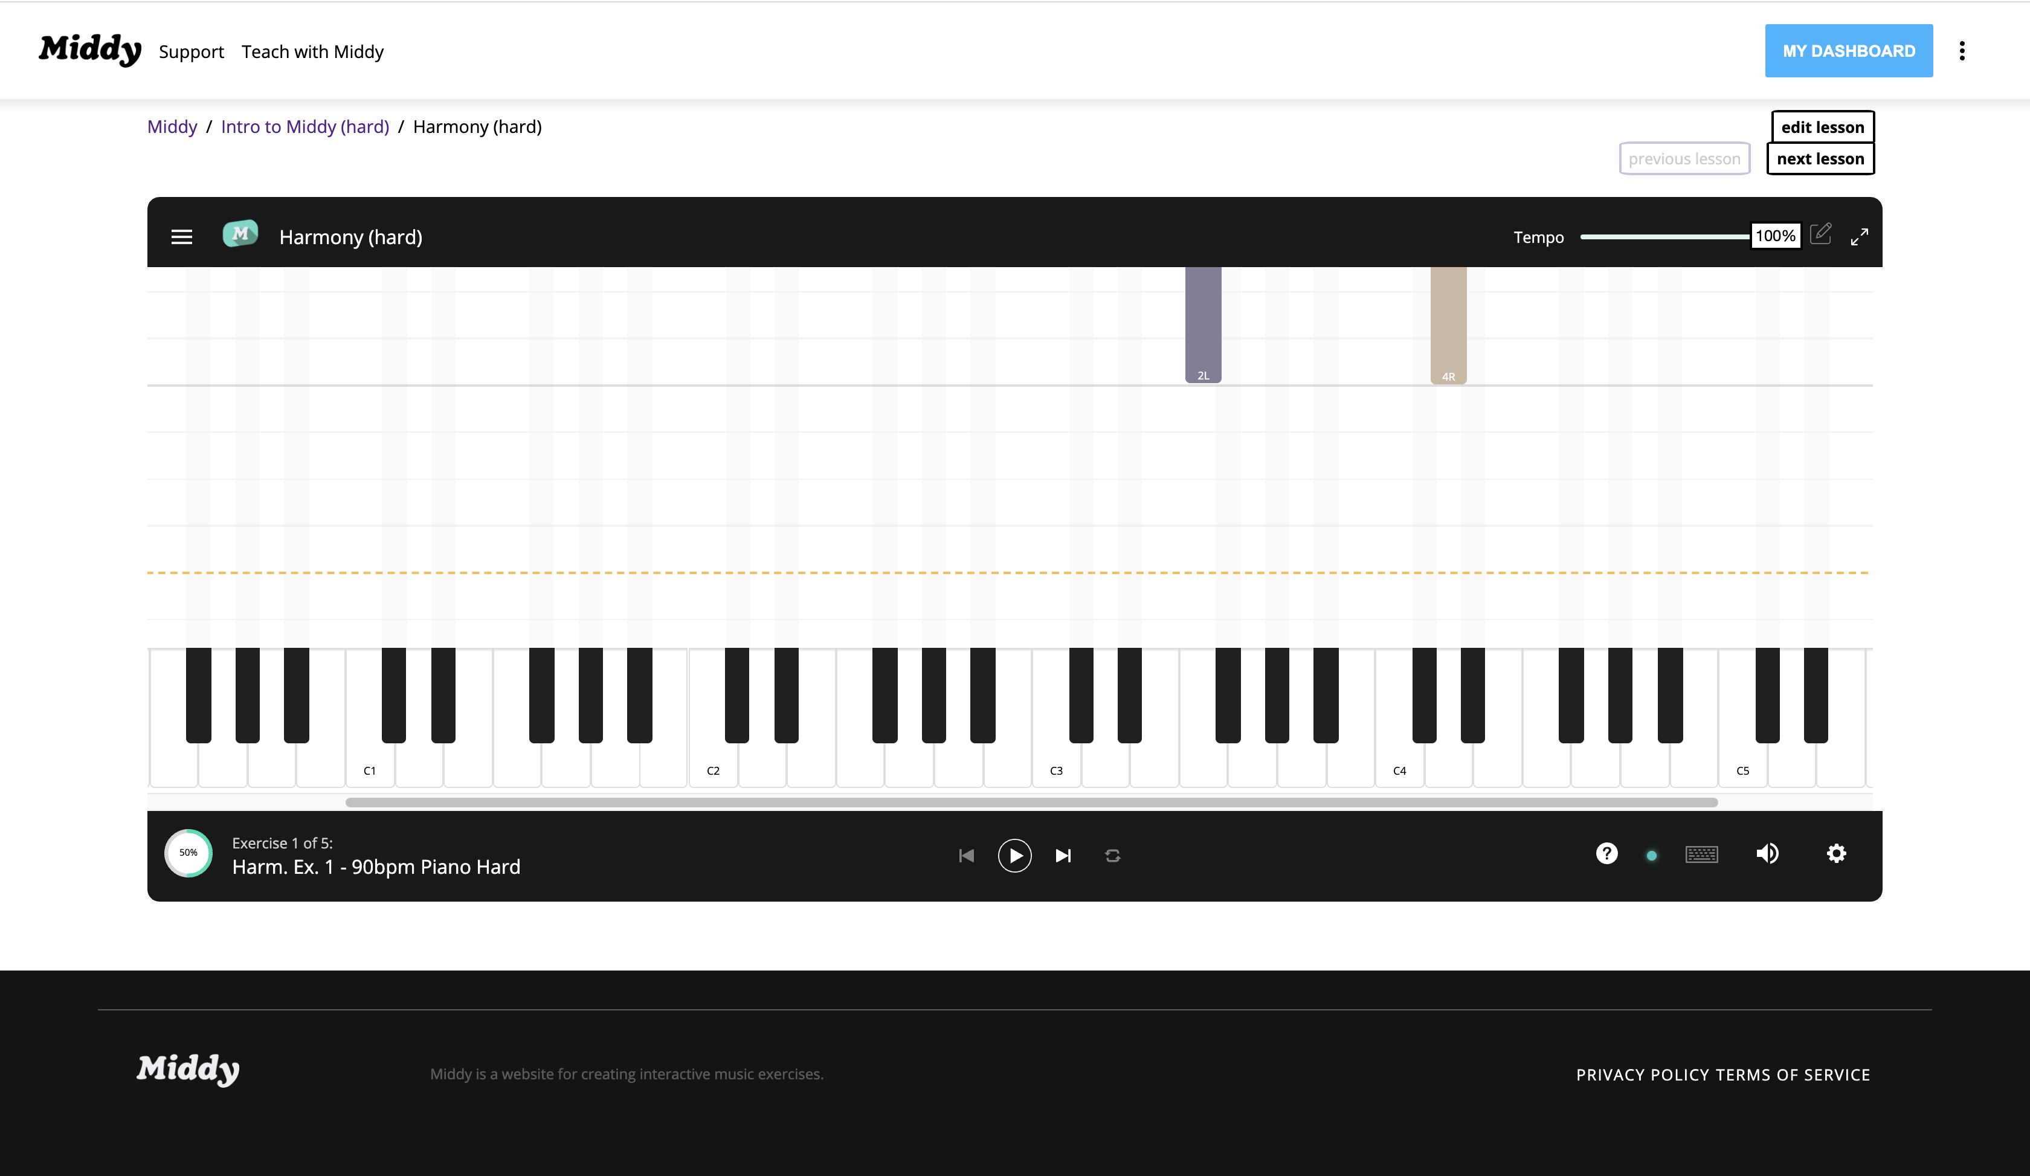This screenshot has height=1176, width=2030.
Task: Open the settings gear in the player
Action: 1836,854
